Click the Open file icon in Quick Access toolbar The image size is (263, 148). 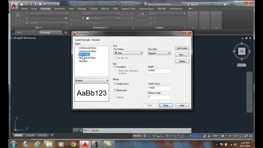26,4
